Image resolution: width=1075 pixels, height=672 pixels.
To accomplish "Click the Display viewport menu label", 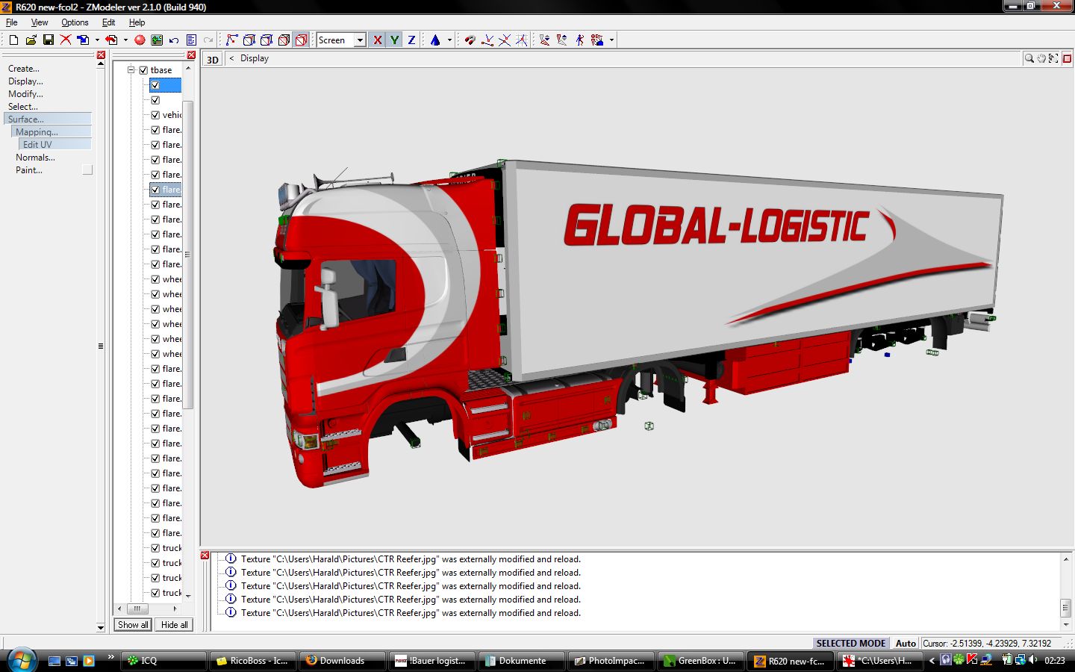I will click(x=255, y=58).
